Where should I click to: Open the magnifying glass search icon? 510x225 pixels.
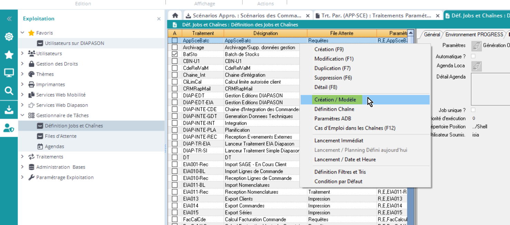click(x=9, y=91)
